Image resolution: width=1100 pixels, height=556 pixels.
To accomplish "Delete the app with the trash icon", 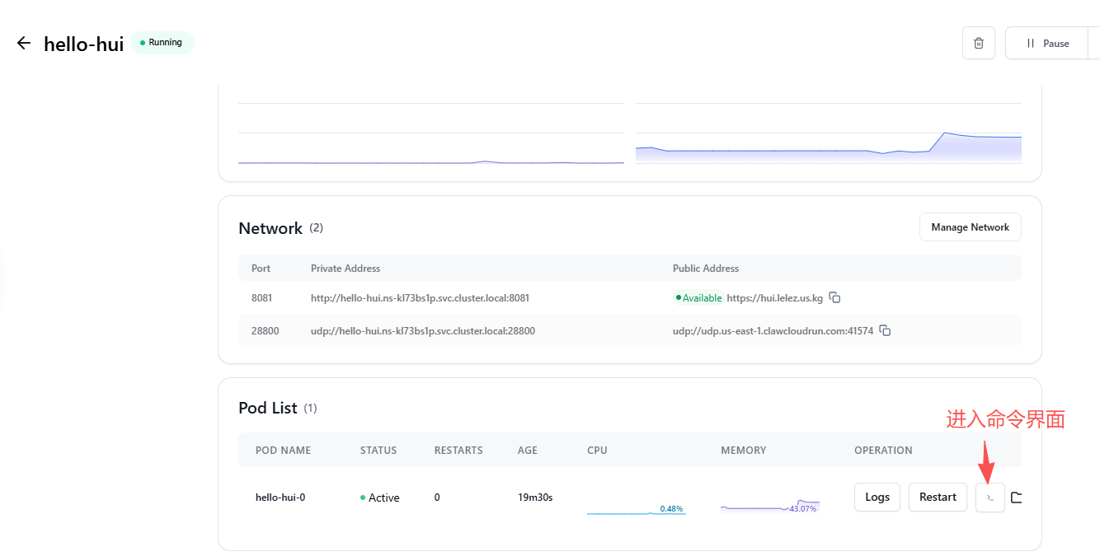I will pos(979,43).
